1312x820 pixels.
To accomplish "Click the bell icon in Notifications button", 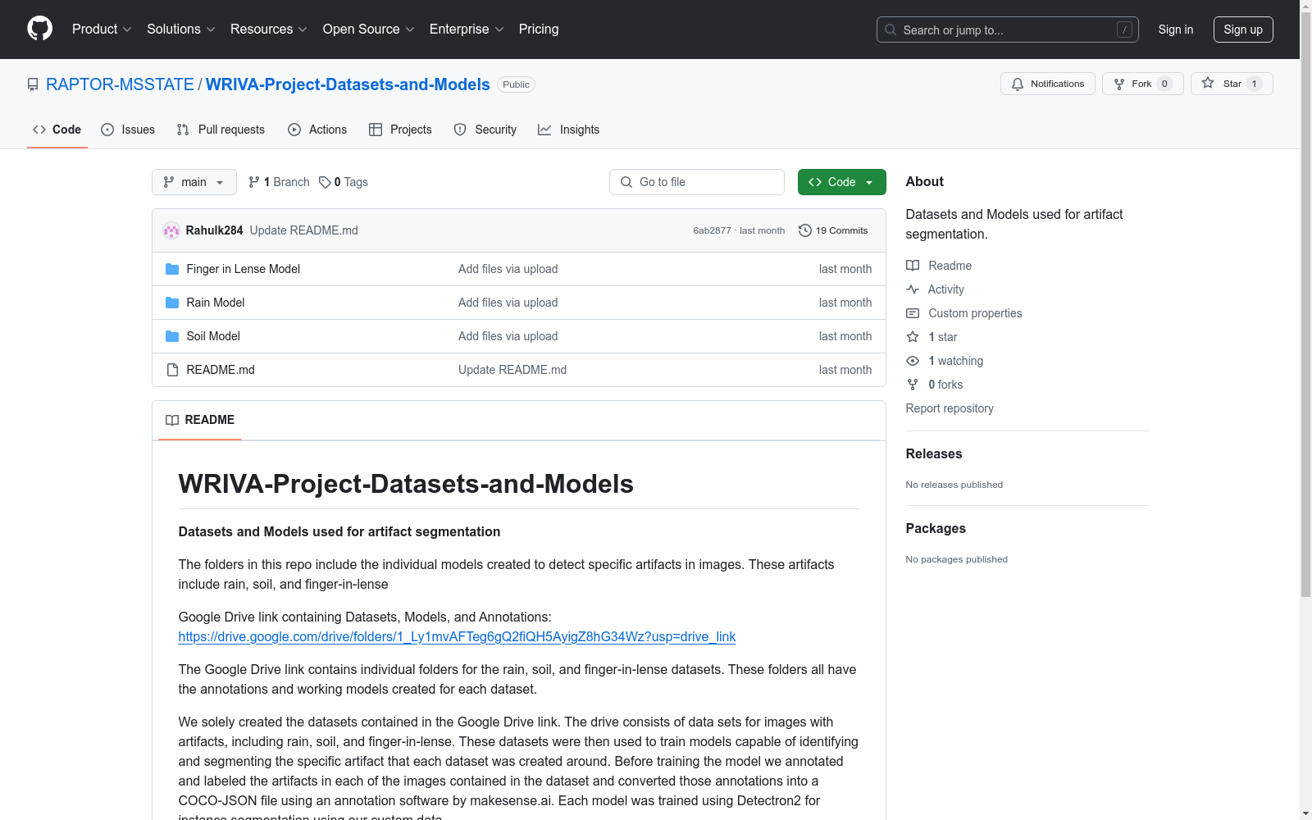I will click(1018, 84).
